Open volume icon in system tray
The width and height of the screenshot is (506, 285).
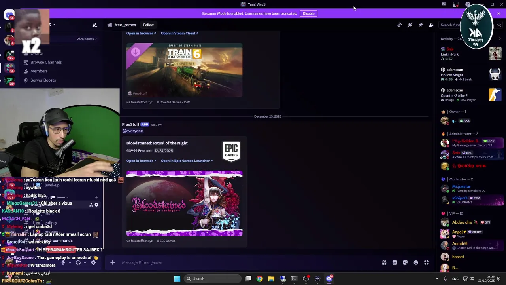[x=472, y=279]
